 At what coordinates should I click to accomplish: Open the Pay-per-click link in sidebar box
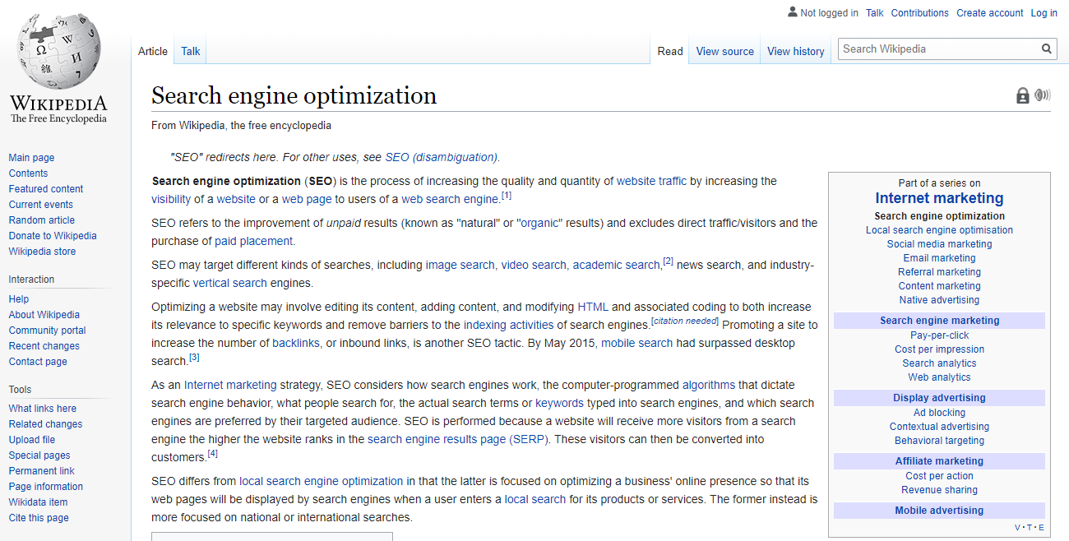pos(939,335)
